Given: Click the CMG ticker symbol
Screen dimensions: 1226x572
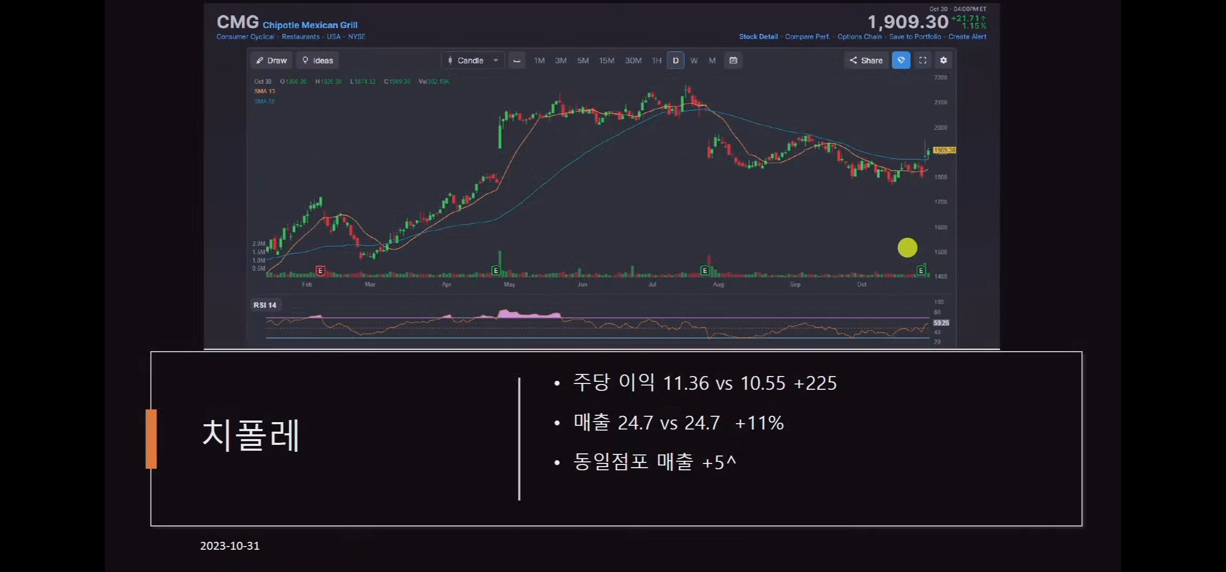Looking at the screenshot, I should 238,22.
